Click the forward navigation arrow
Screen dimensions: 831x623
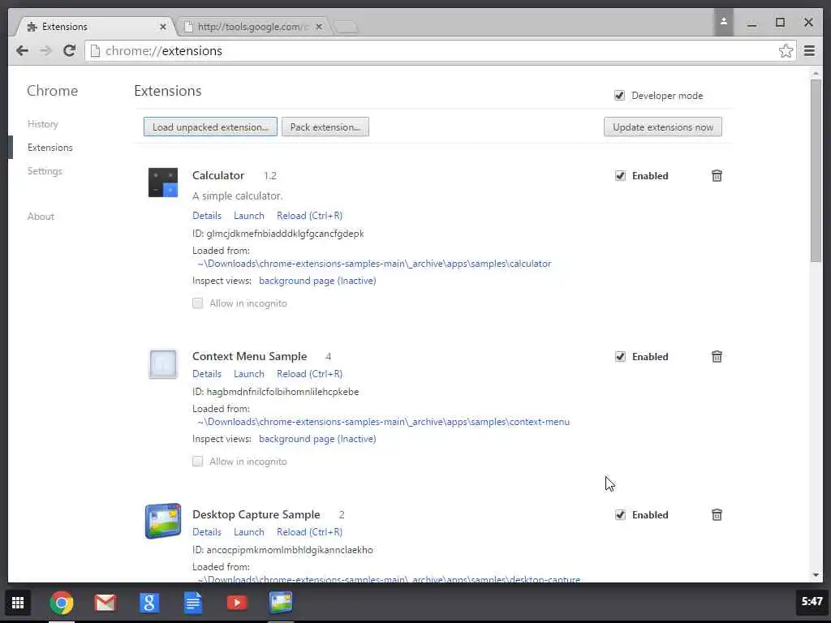[45, 51]
